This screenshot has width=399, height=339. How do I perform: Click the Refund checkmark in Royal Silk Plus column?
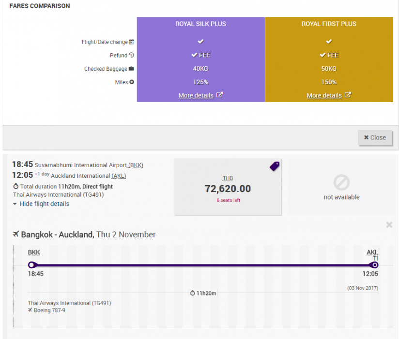click(195, 55)
